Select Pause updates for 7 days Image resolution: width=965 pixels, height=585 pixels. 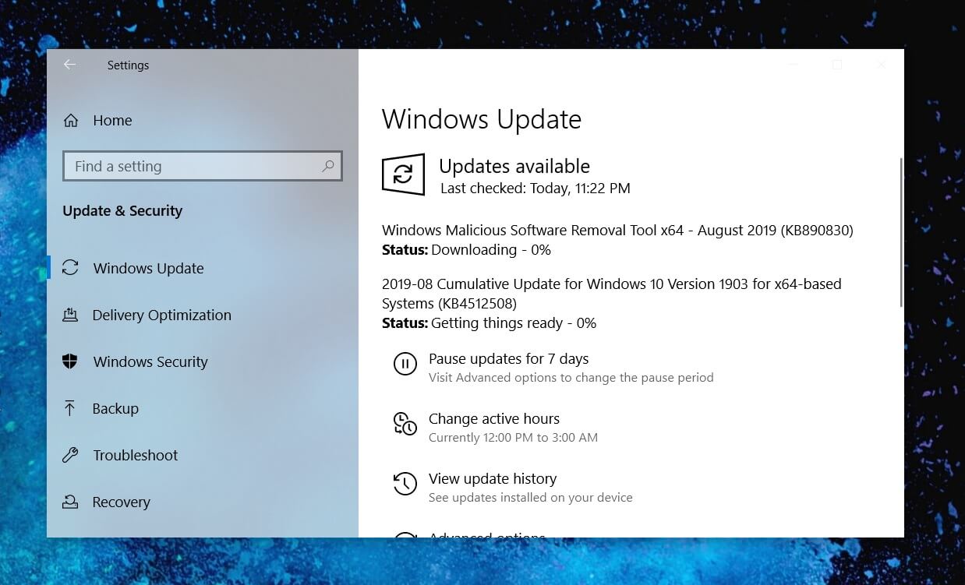[508, 359]
